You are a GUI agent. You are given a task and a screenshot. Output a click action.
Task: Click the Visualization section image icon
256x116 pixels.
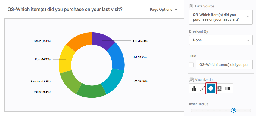point(191,80)
